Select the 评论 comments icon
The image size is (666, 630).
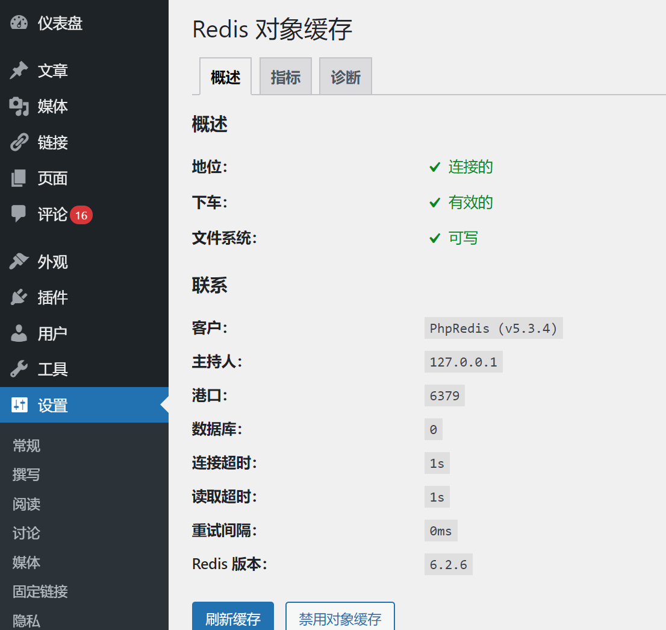tap(18, 215)
